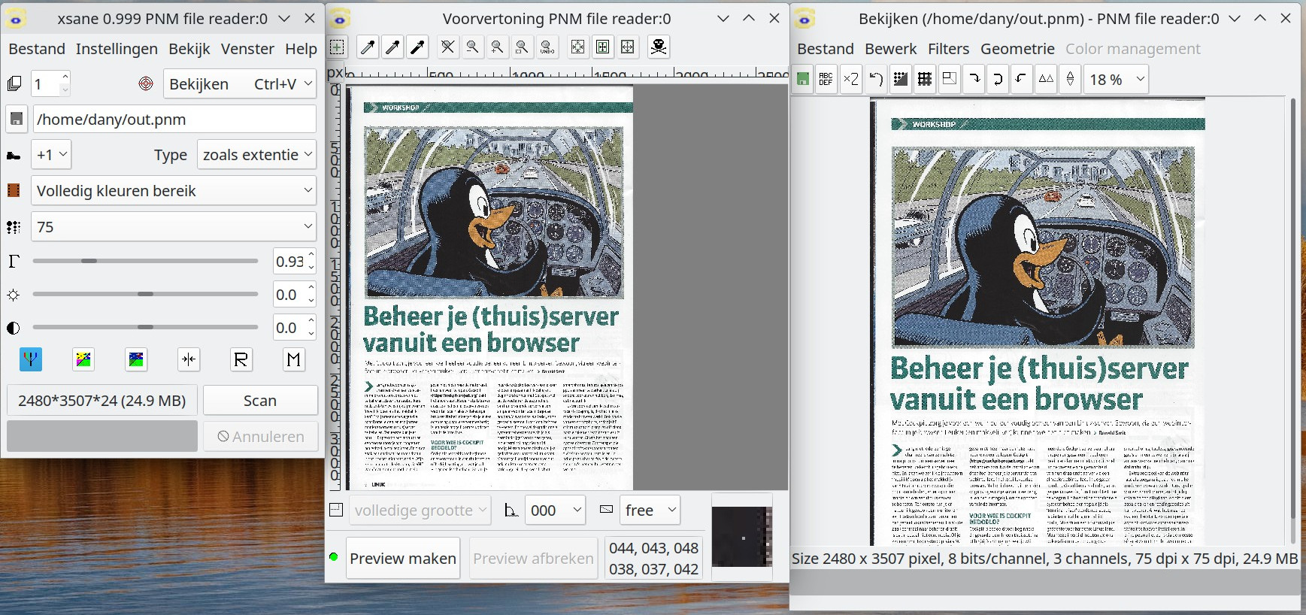Click the 'Preview maken' button
This screenshot has width=1306, height=615.
[403, 558]
